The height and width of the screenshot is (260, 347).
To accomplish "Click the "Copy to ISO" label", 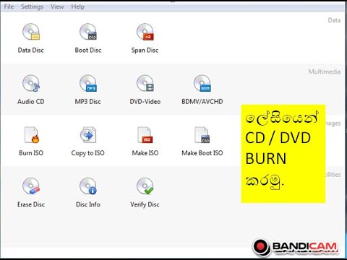I will coord(88,153).
